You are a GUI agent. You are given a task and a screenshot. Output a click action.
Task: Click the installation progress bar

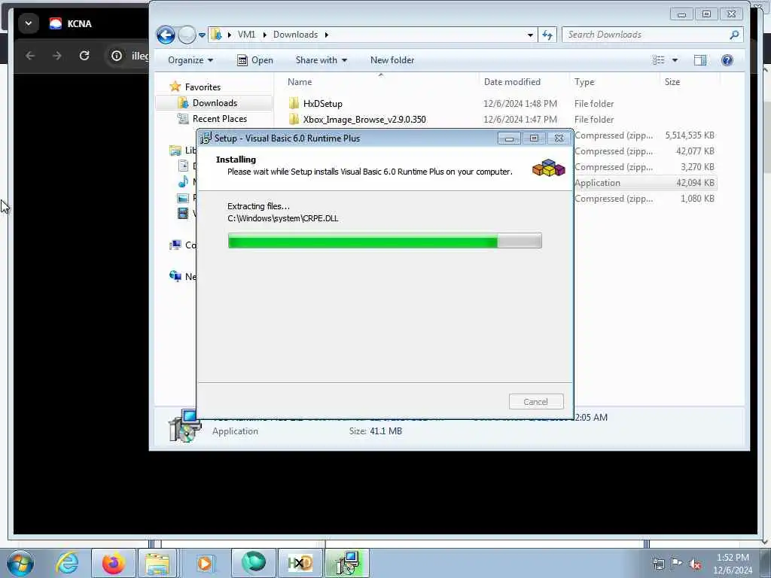(385, 241)
